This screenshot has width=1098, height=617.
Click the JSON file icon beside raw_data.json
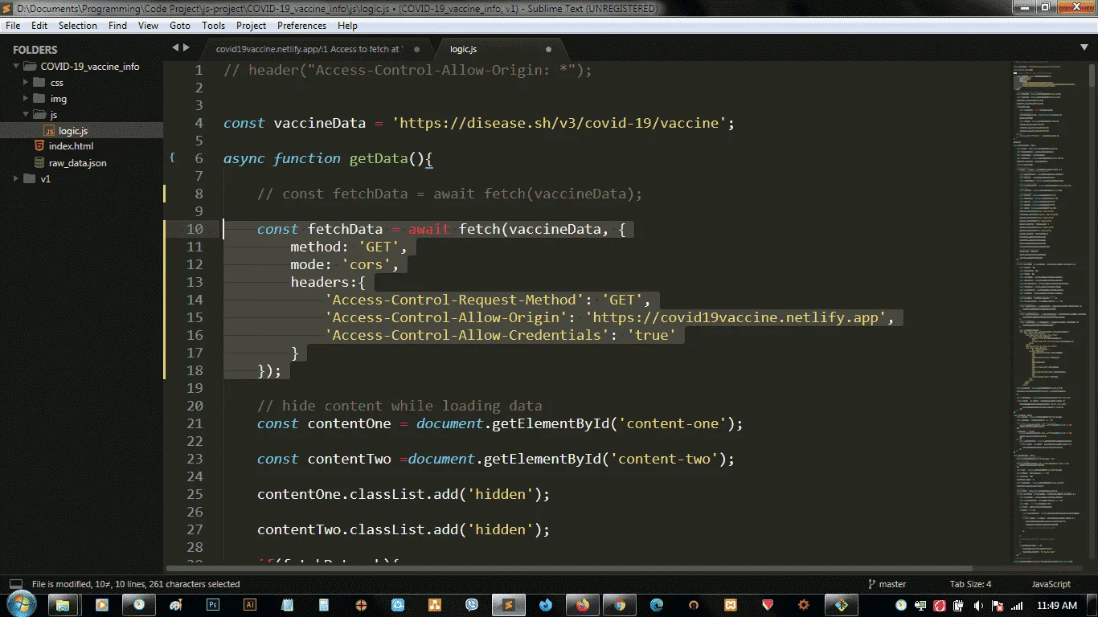coord(39,162)
